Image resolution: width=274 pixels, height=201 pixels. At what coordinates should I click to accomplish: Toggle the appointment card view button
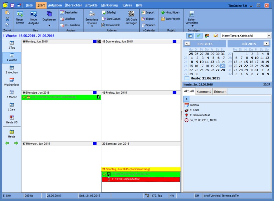point(190,36)
